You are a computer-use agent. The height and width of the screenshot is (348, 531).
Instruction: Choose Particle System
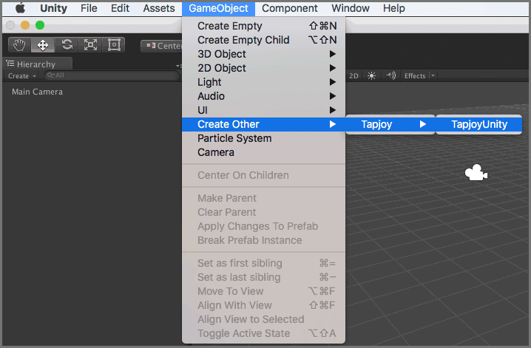point(263,138)
